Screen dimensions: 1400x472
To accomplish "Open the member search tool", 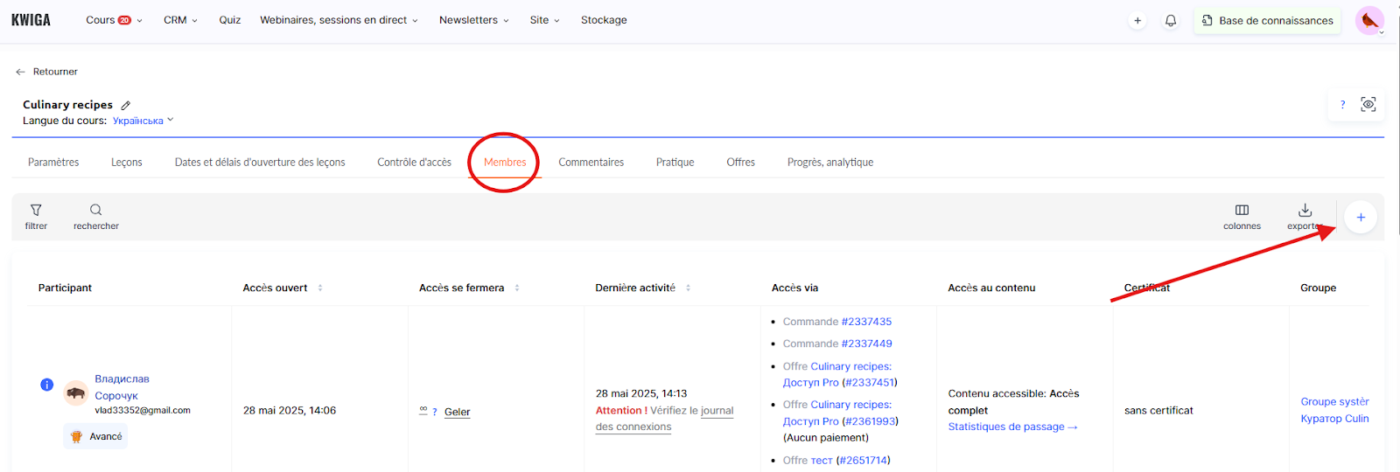I will click(x=96, y=211).
